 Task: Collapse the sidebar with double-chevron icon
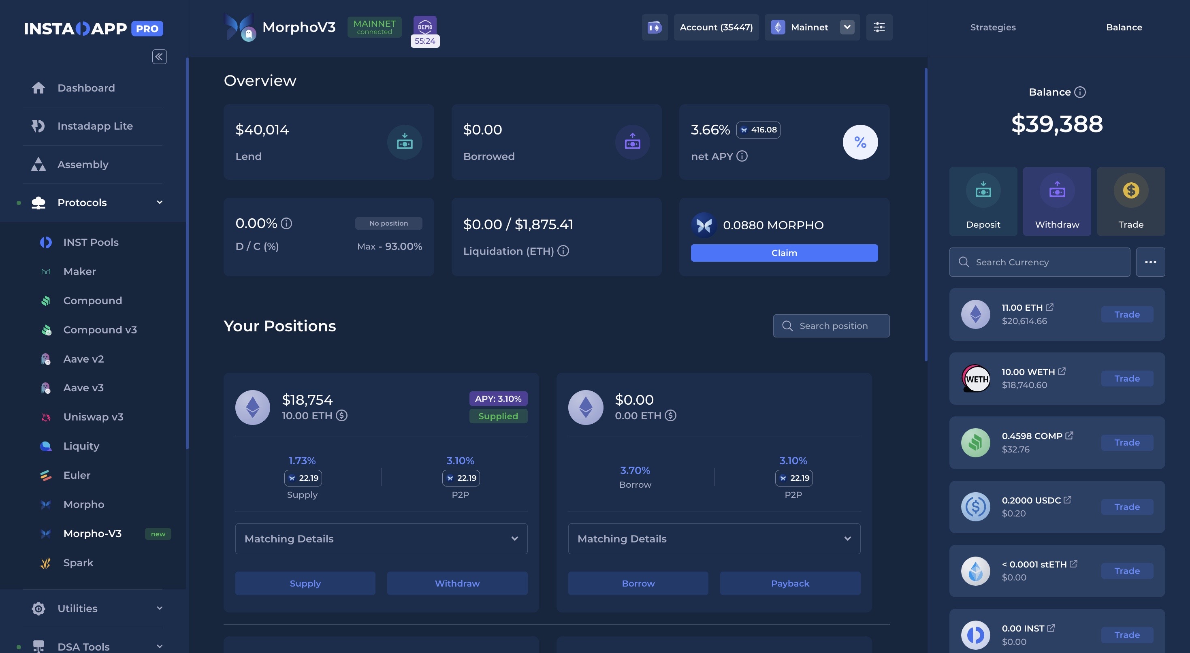159,56
